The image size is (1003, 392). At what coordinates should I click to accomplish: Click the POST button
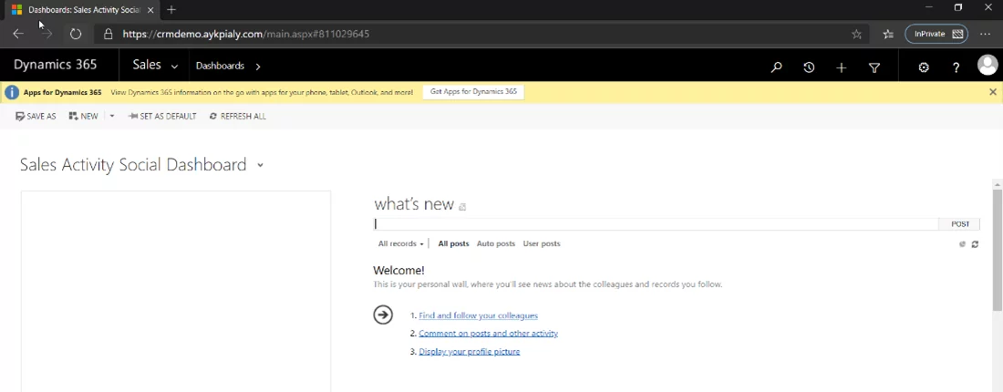pos(959,224)
